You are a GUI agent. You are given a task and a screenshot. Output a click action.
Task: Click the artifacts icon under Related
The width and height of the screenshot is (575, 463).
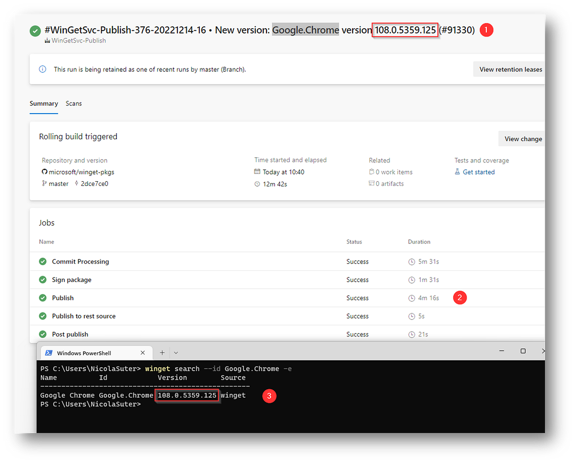coord(371,184)
